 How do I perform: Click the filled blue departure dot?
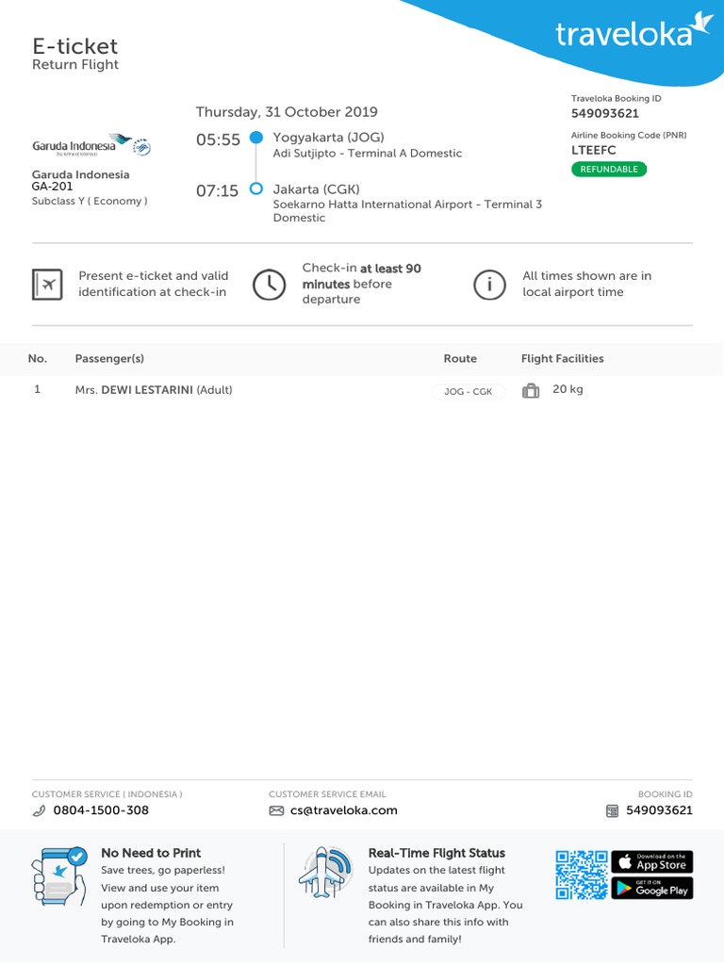[256, 138]
